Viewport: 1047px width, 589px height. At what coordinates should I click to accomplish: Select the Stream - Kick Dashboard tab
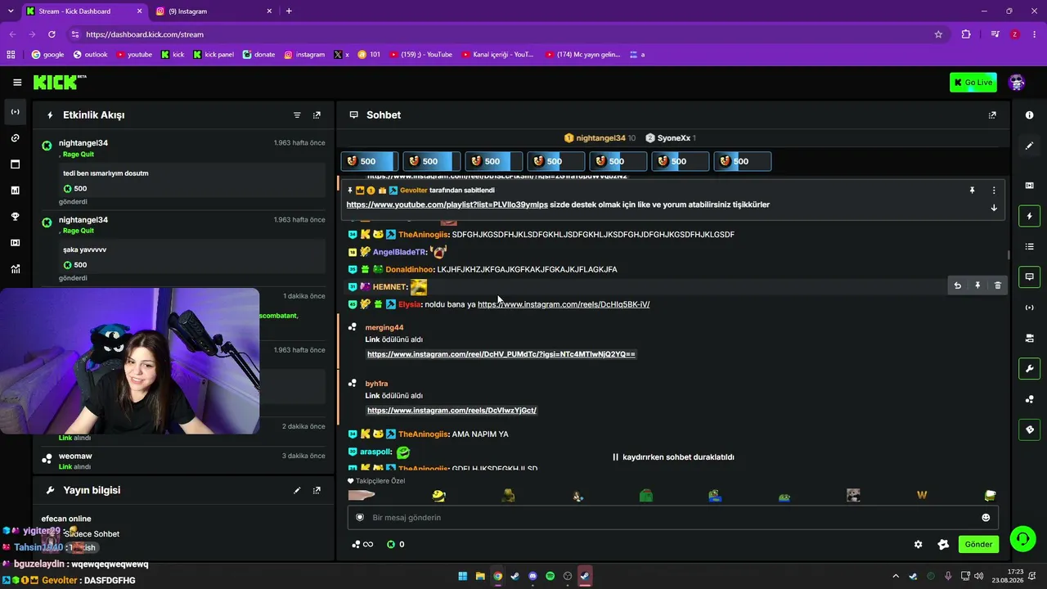click(83, 11)
